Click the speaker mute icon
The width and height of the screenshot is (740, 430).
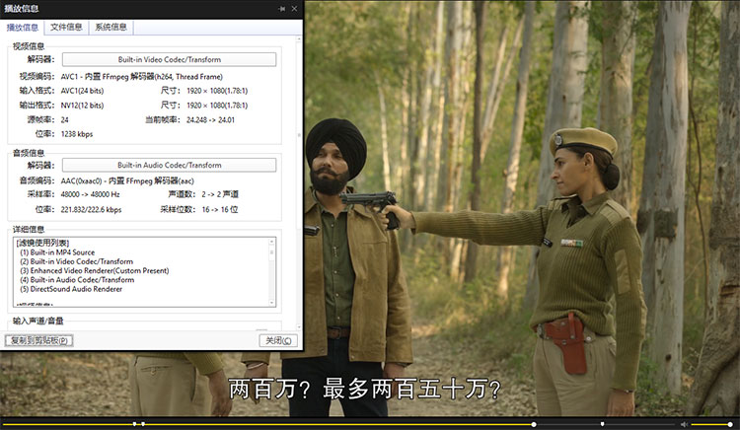coord(685,424)
